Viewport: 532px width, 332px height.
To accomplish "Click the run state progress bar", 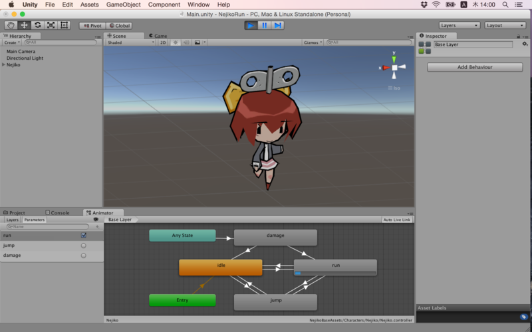I will point(335,273).
